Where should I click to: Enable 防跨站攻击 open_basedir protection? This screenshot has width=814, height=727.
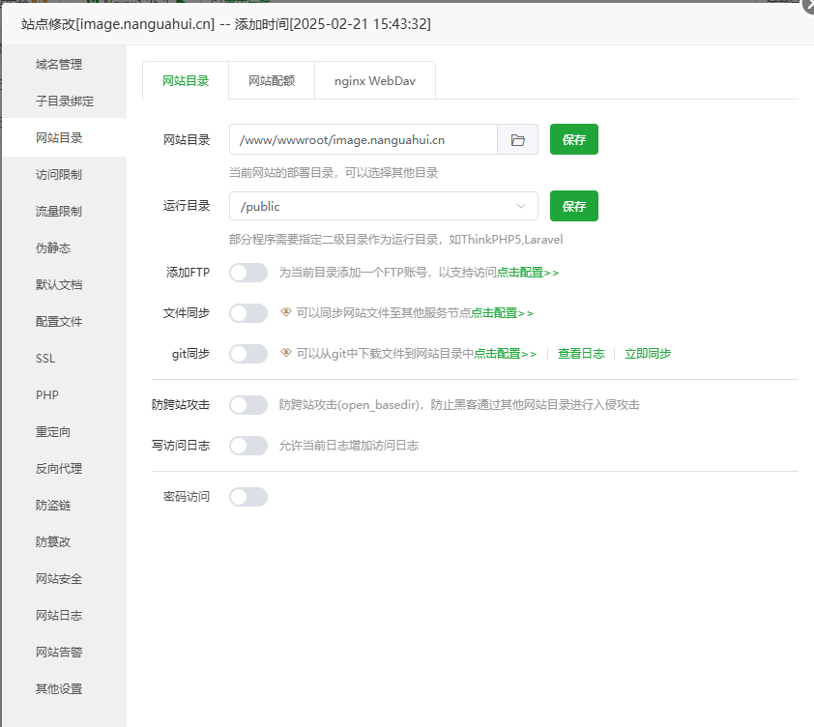248,405
